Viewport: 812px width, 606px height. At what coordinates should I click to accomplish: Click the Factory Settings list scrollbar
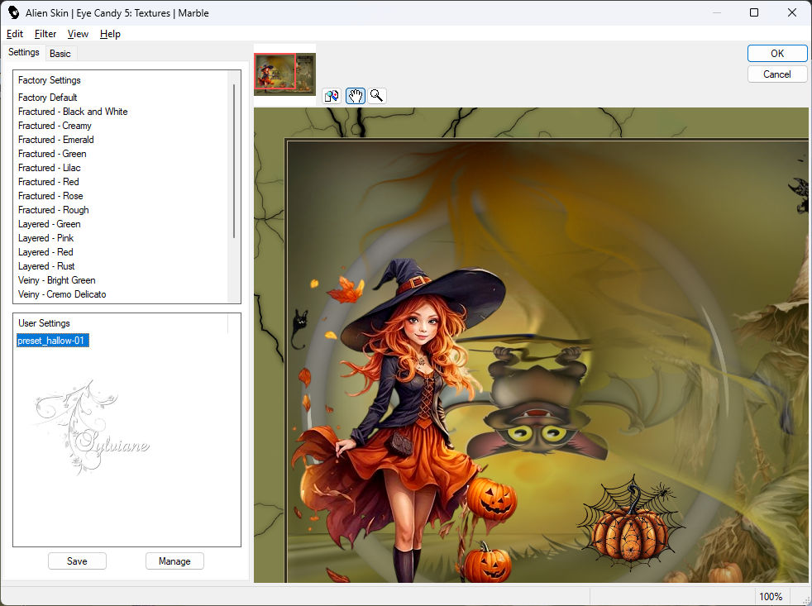[234, 160]
